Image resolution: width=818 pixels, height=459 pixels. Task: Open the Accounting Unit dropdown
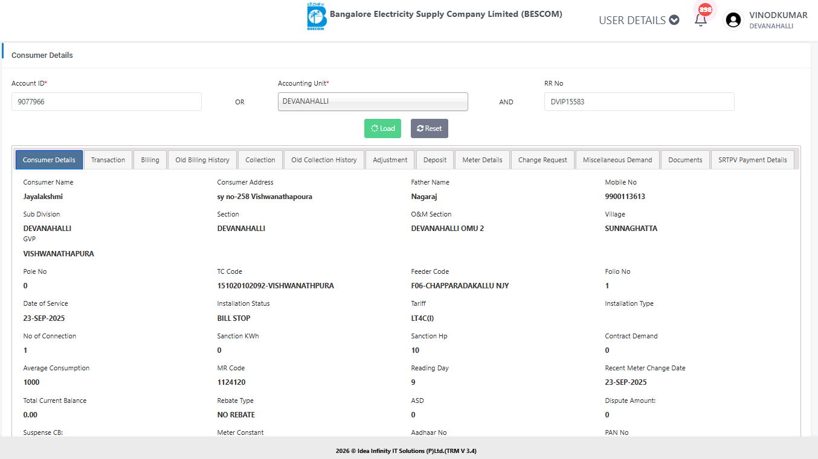click(373, 102)
